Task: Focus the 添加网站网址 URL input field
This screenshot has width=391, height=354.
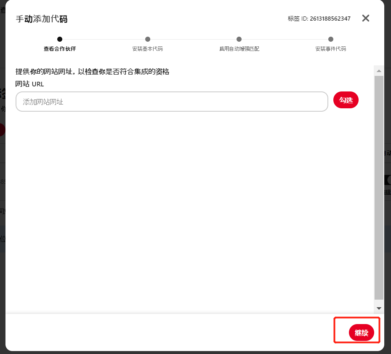Action: tap(172, 102)
